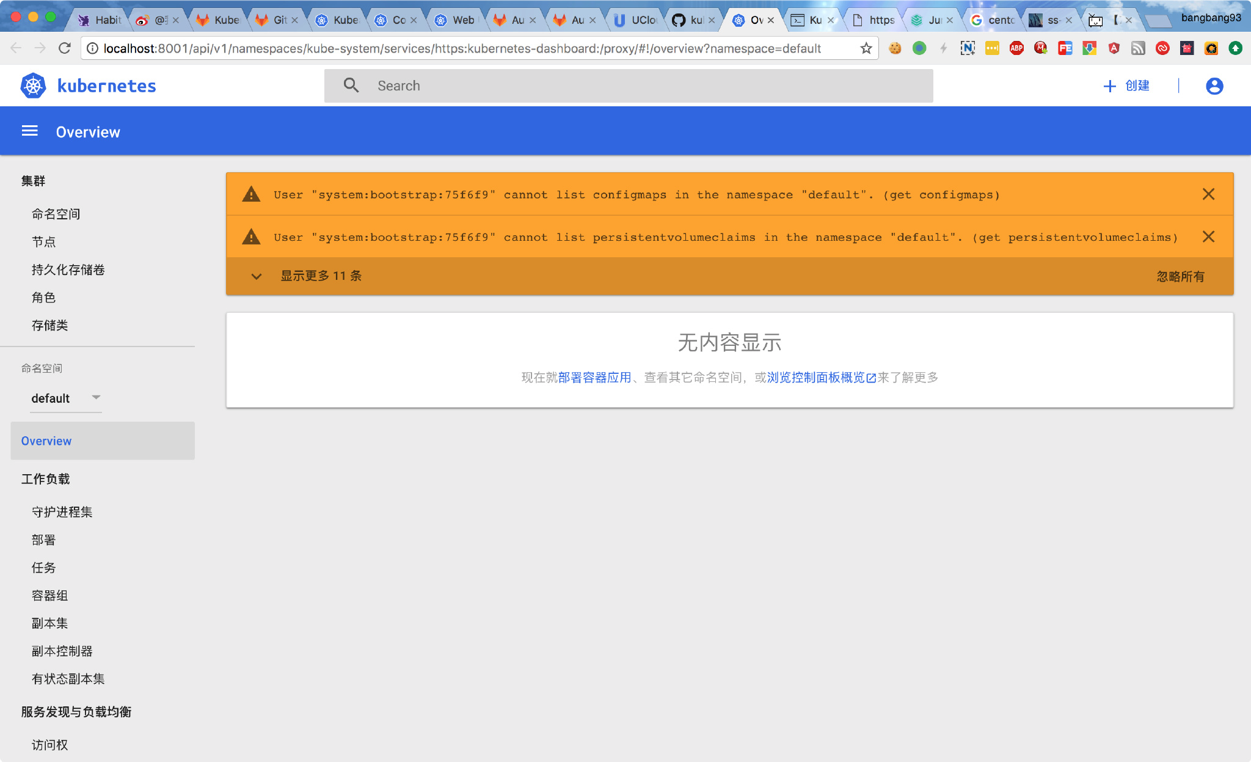Click the external-link icon next to 浏览控制面板概览

click(x=871, y=378)
